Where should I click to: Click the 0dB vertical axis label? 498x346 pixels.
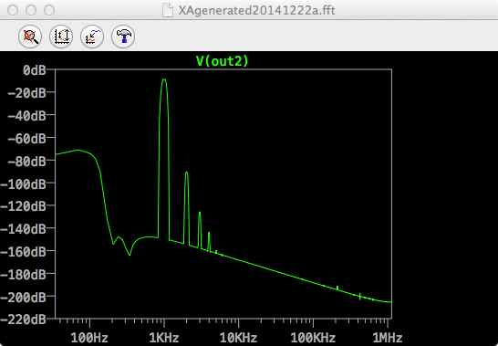[35, 70]
